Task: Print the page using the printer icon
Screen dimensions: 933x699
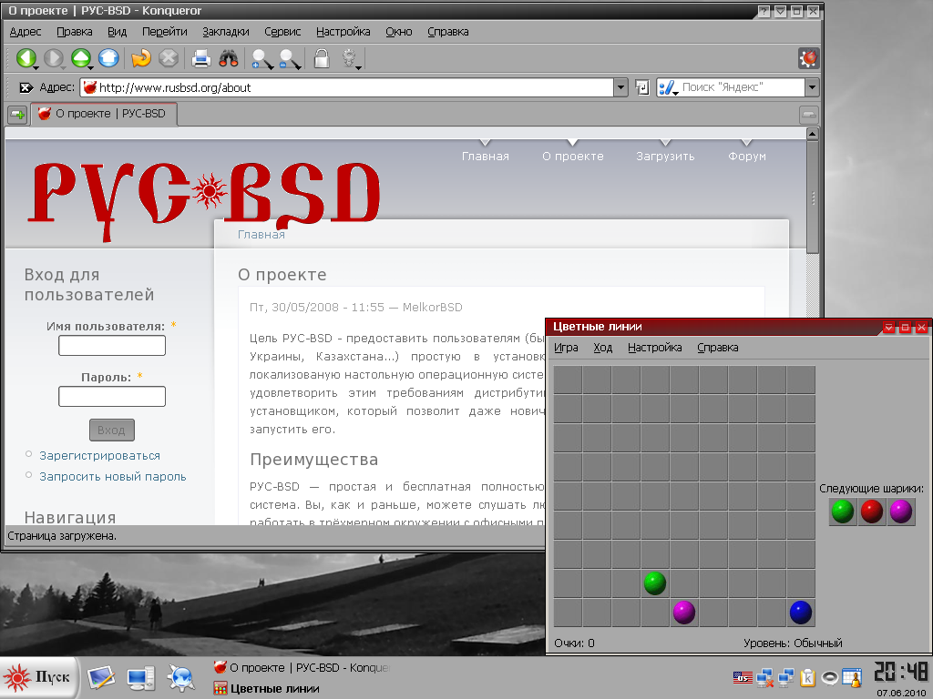Action: coord(201,58)
